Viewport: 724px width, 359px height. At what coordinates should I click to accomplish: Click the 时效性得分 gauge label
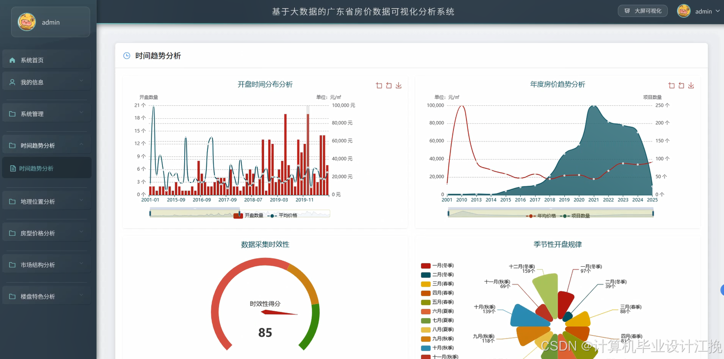coord(265,304)
